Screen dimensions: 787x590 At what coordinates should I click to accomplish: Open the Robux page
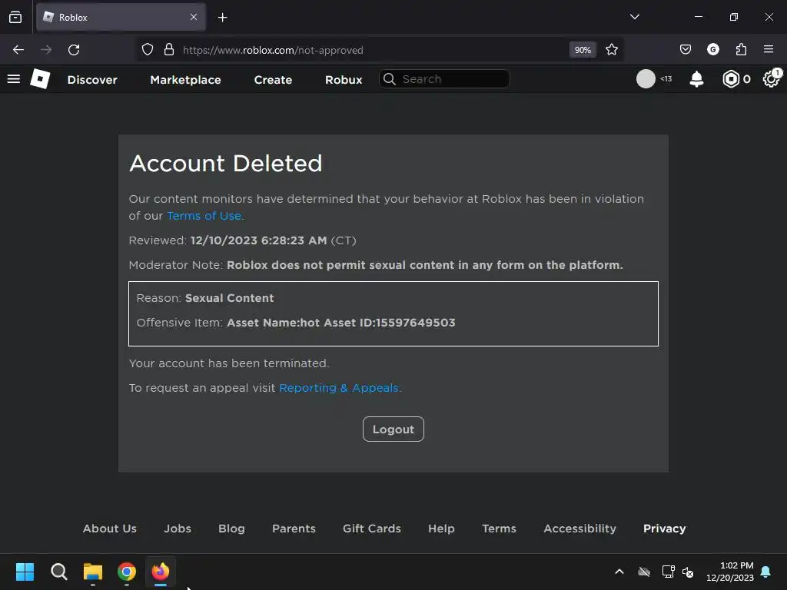[x=344, y=80]
